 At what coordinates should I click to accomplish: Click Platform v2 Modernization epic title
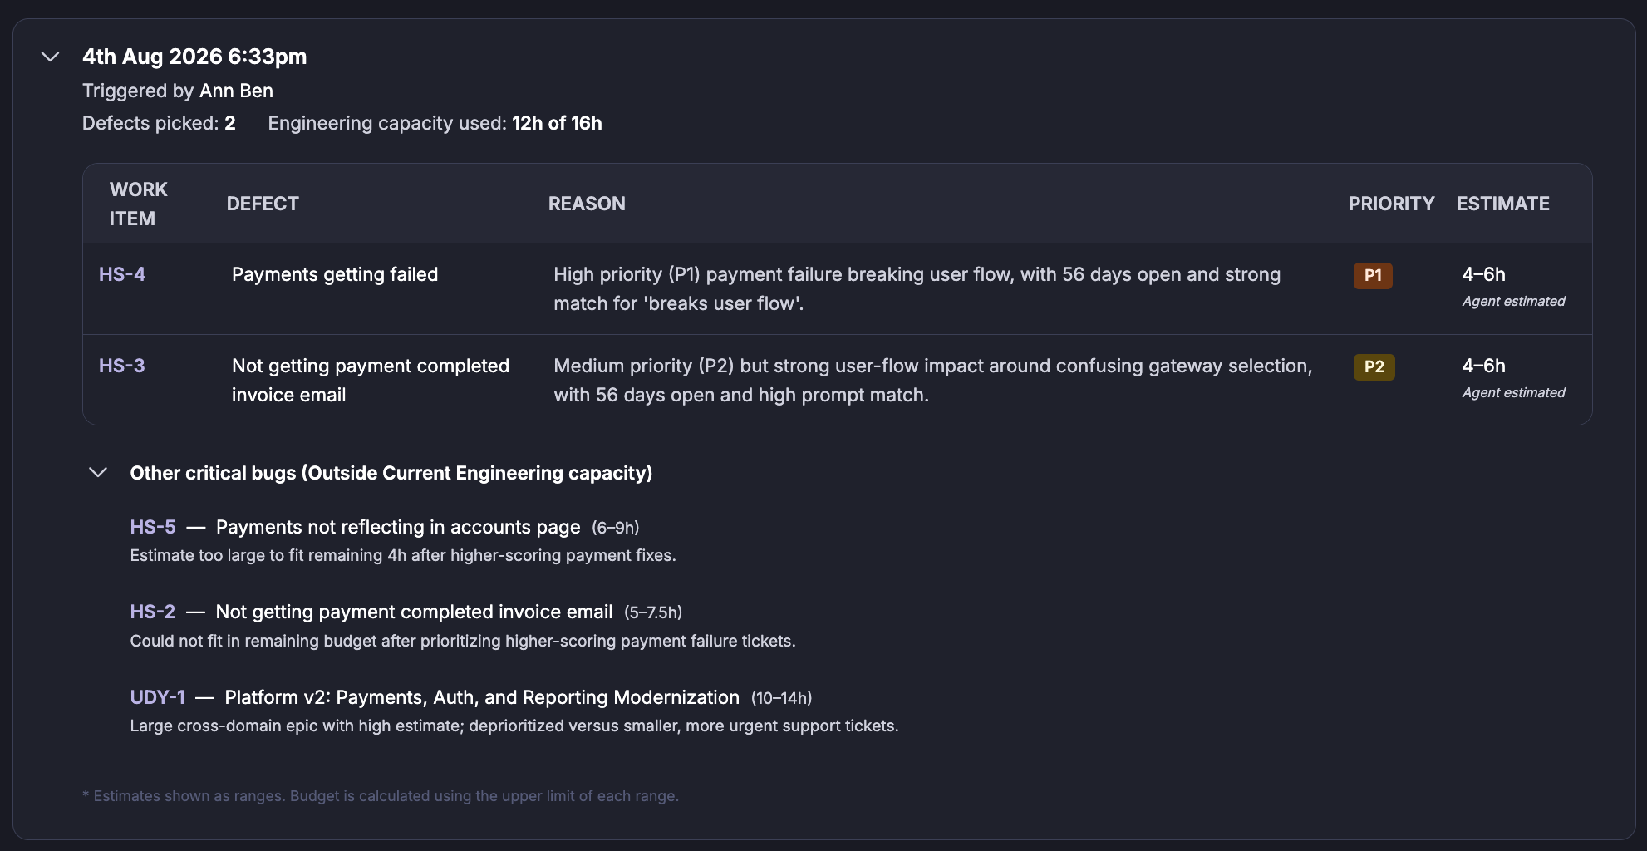(x=482, y=697)
